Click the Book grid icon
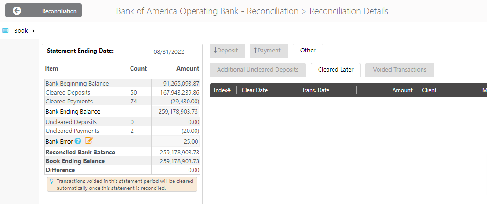This screenshot has width=487, height=204. pyautogui.click(x=6, y=30)
